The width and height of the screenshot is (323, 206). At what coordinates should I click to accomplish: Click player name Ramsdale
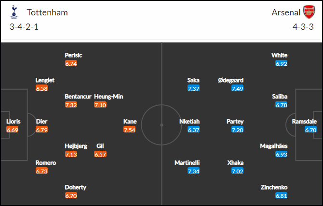tap(304, 121)
